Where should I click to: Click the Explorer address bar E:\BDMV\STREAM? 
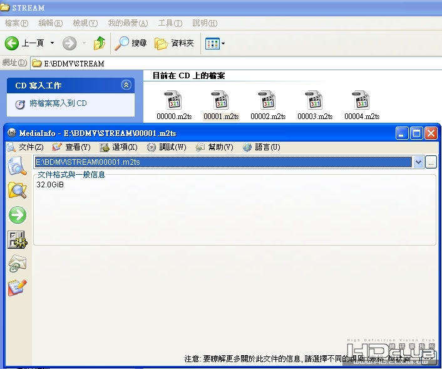coord(236,63)
